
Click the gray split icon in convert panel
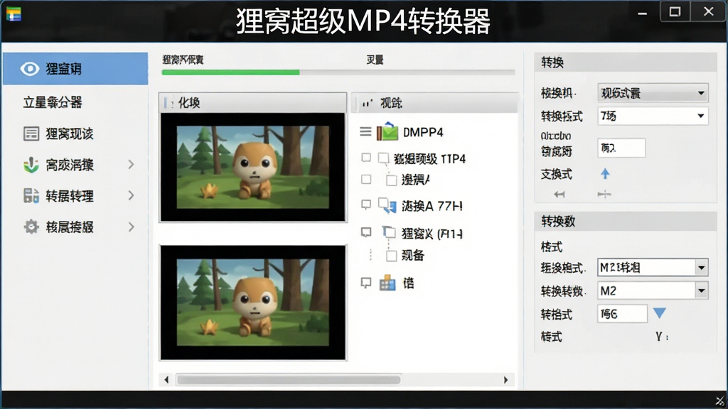604,195
